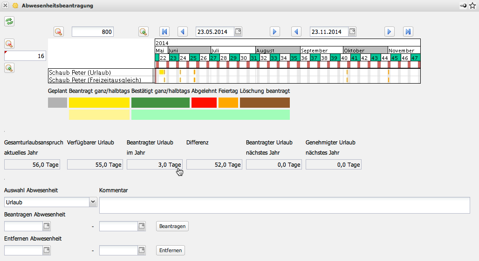The height and width of the screenshot is (261, 479).
Task: Click calendar week 35 in timeline header
Action: [x=294, y=58]
